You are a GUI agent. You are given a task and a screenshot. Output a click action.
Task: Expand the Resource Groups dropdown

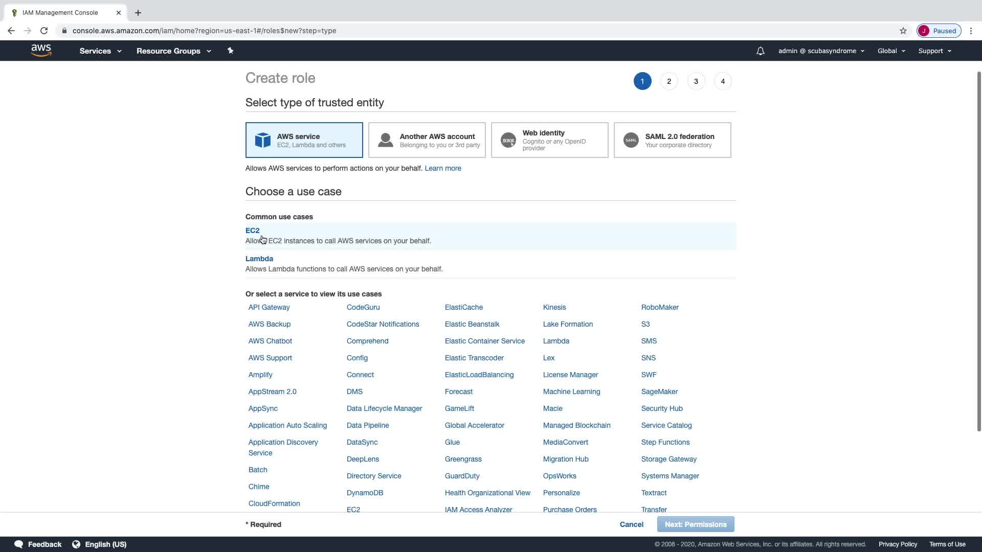pos(173,51)
